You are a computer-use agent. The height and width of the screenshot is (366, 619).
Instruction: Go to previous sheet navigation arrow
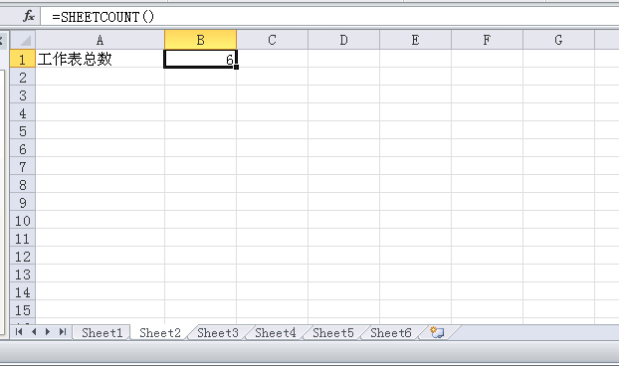34,332
